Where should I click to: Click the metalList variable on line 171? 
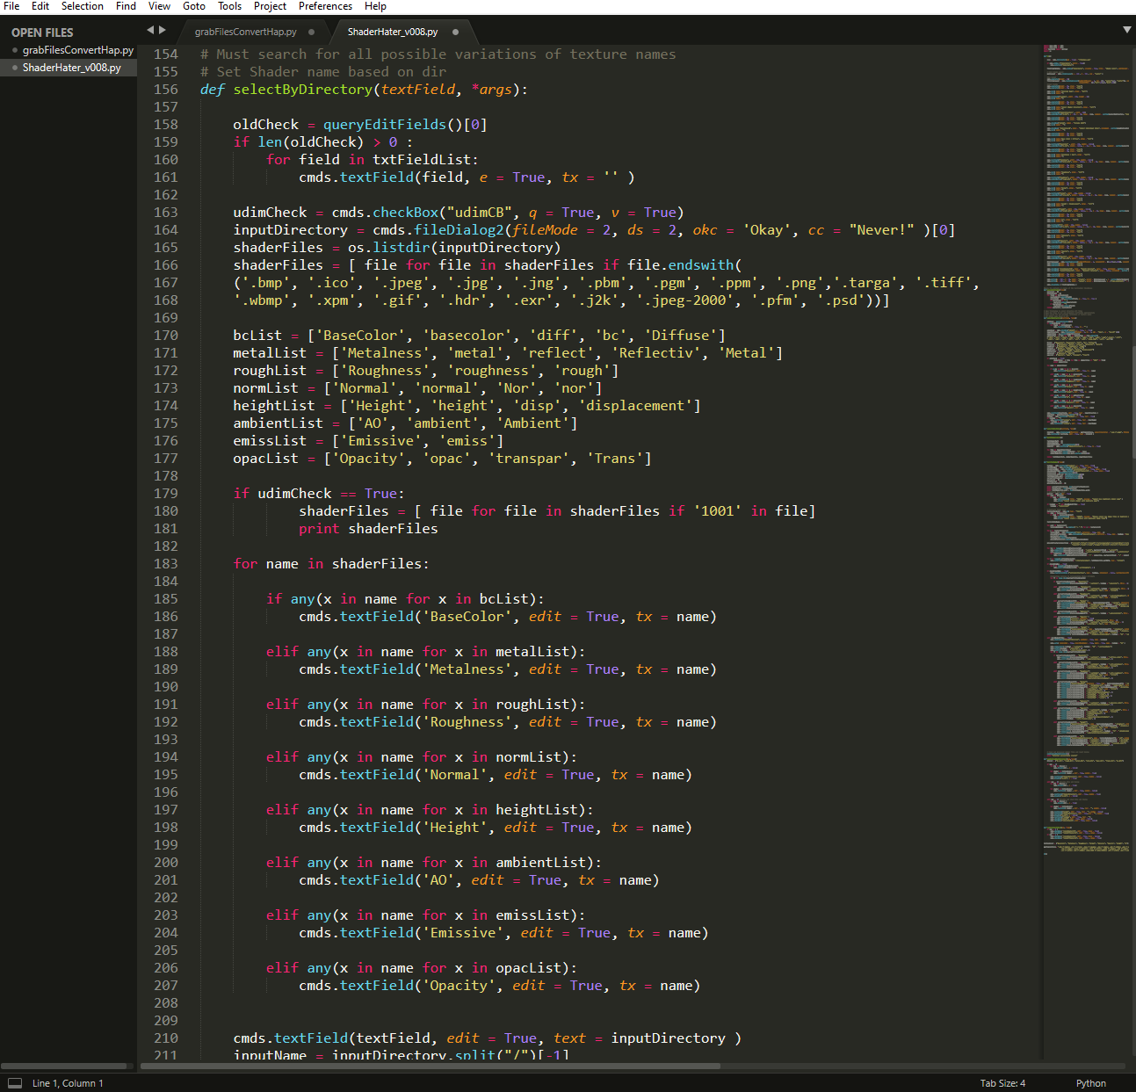click(270, 353)
